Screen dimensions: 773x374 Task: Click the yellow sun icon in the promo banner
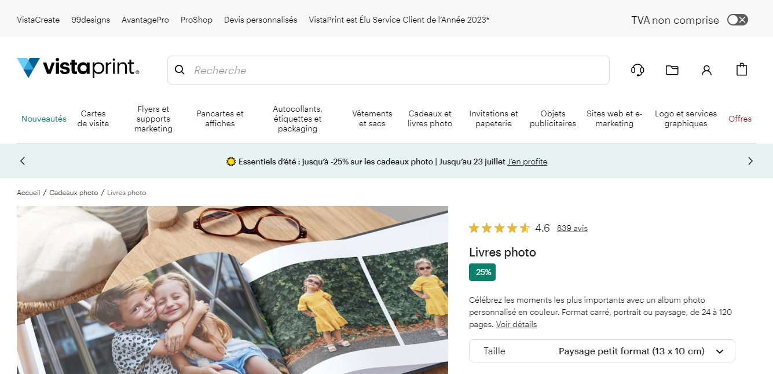(231, 161)
